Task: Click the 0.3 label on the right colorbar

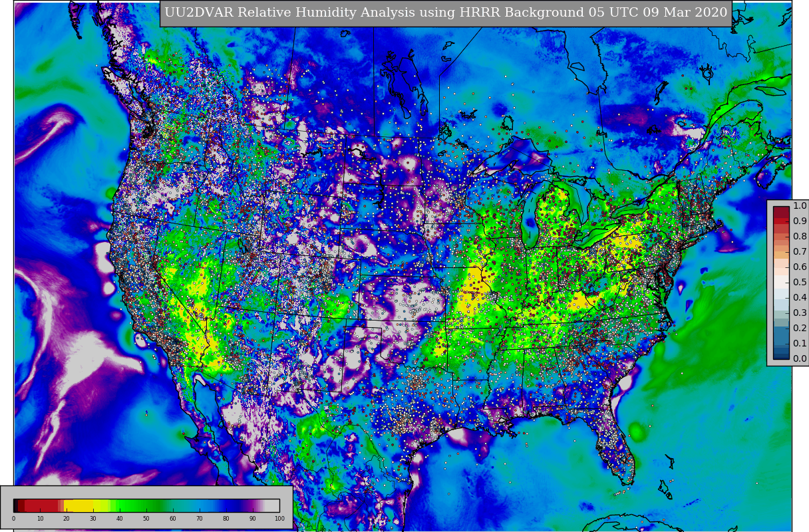Action: tap(800, 313)
